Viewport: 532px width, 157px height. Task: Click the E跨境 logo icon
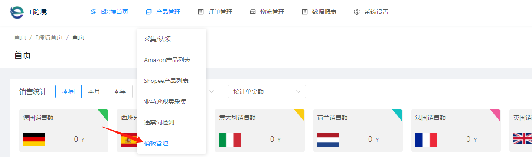17,12
